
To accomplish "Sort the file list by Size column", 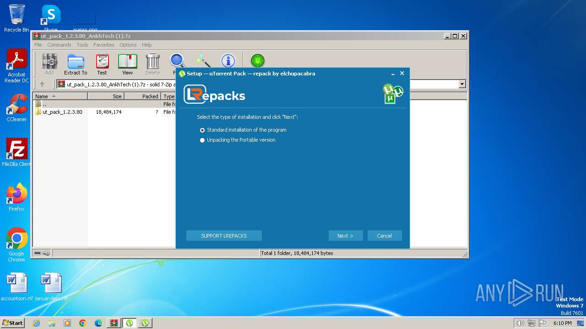I will click(106, 96).
